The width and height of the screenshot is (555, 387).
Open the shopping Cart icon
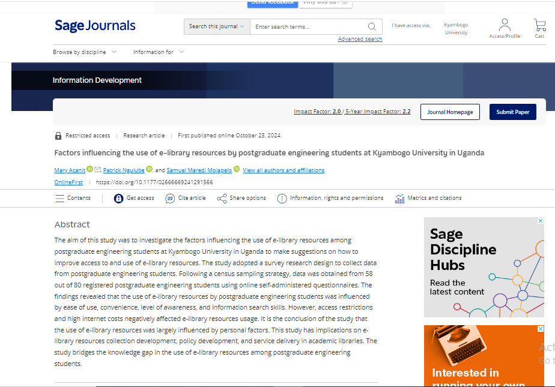pyautogui.click(x=539, y=25)
